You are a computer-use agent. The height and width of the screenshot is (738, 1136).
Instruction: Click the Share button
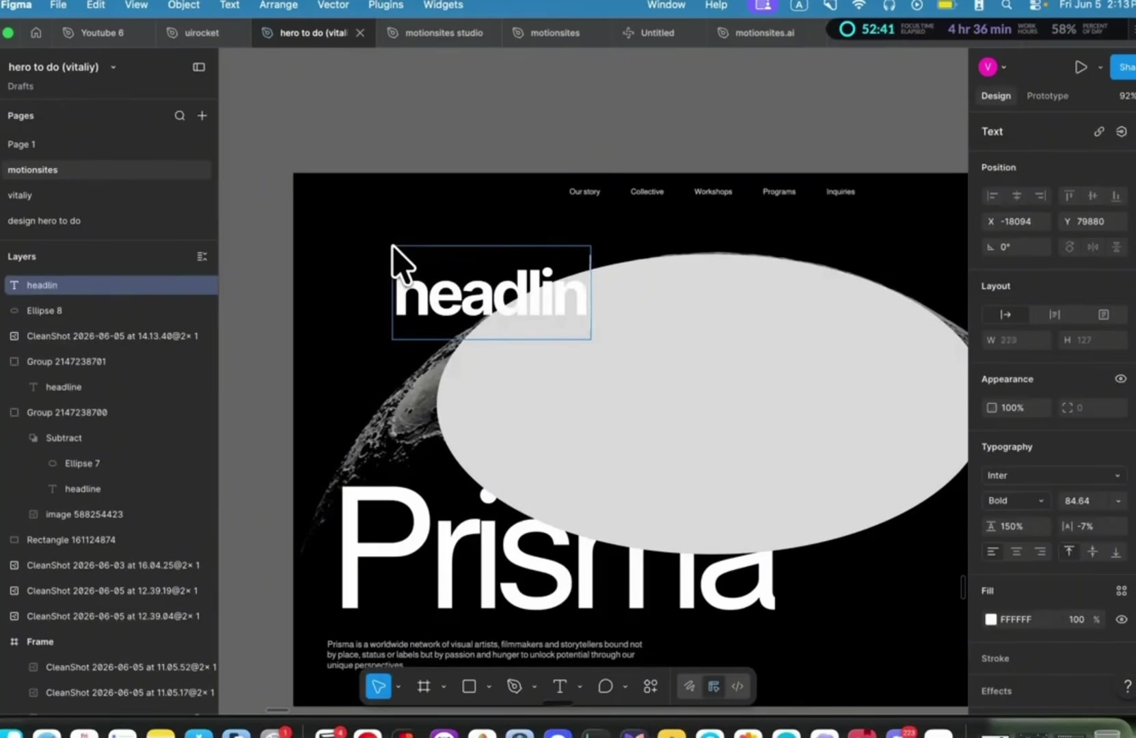1124,67
